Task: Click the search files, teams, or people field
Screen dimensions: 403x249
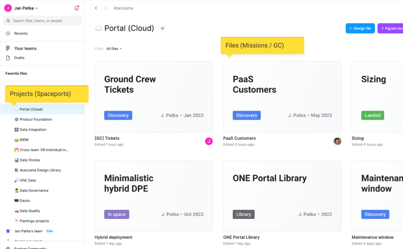Action: 42,21
